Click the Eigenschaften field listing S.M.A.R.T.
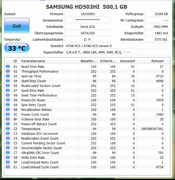Screen dimensions: 175x180 pyautogui.click(x=117, y=52)
